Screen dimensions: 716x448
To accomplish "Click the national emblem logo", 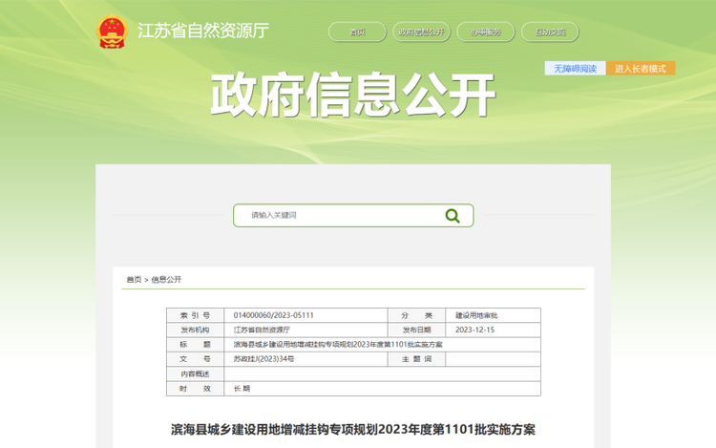I will click(x=113, y=32).
